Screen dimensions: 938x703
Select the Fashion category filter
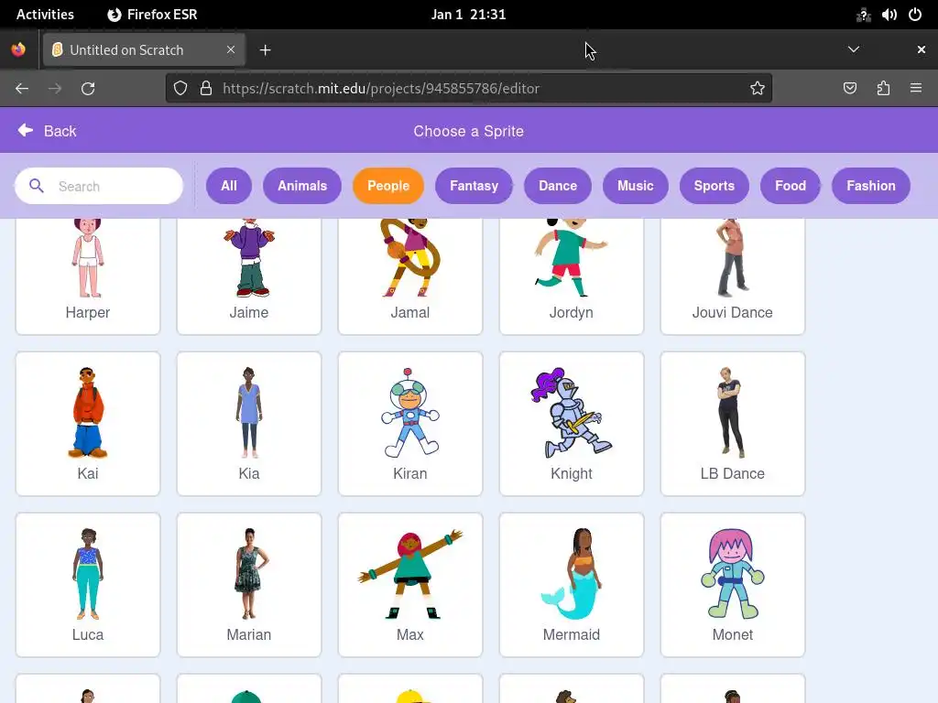click(871, 186)
